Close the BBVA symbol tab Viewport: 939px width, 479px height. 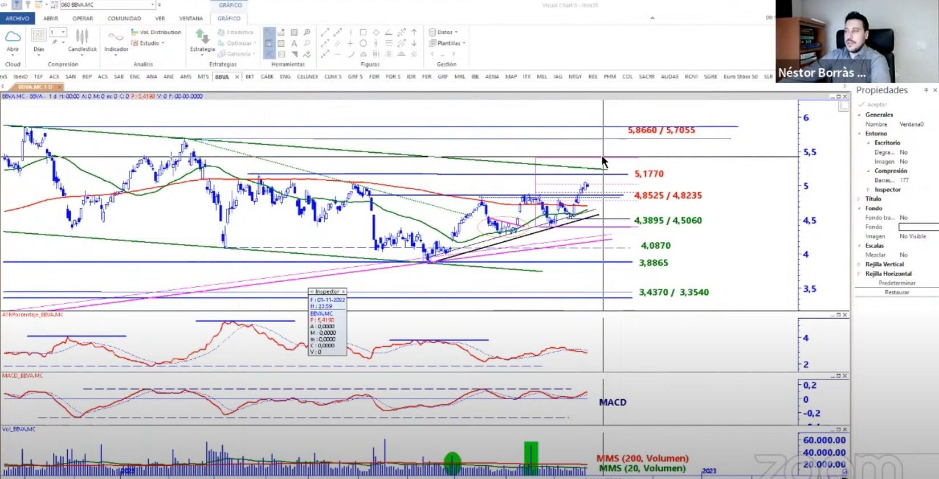pyautogui.click(x=237, y=76)
